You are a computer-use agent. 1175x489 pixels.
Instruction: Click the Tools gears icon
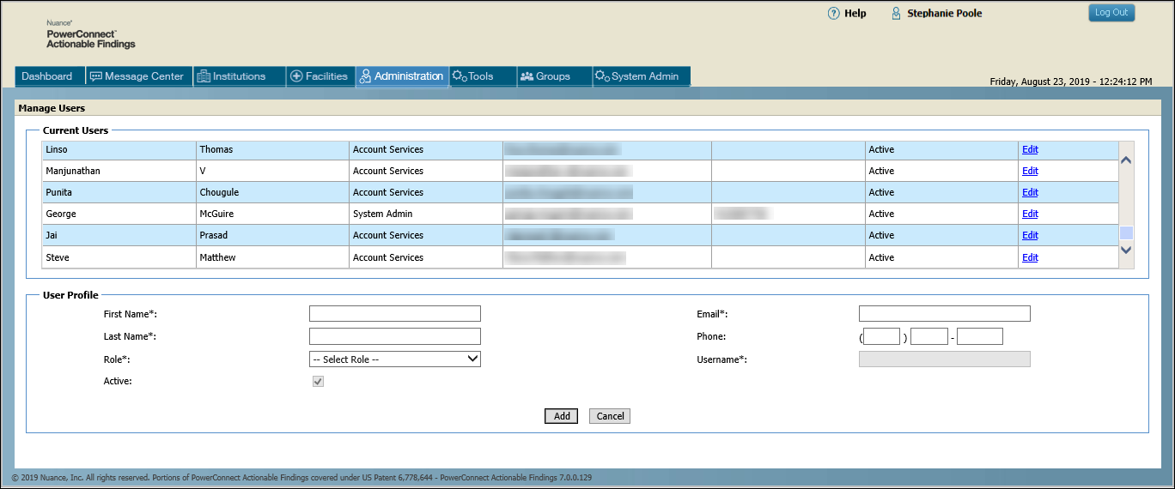[460, 76]
